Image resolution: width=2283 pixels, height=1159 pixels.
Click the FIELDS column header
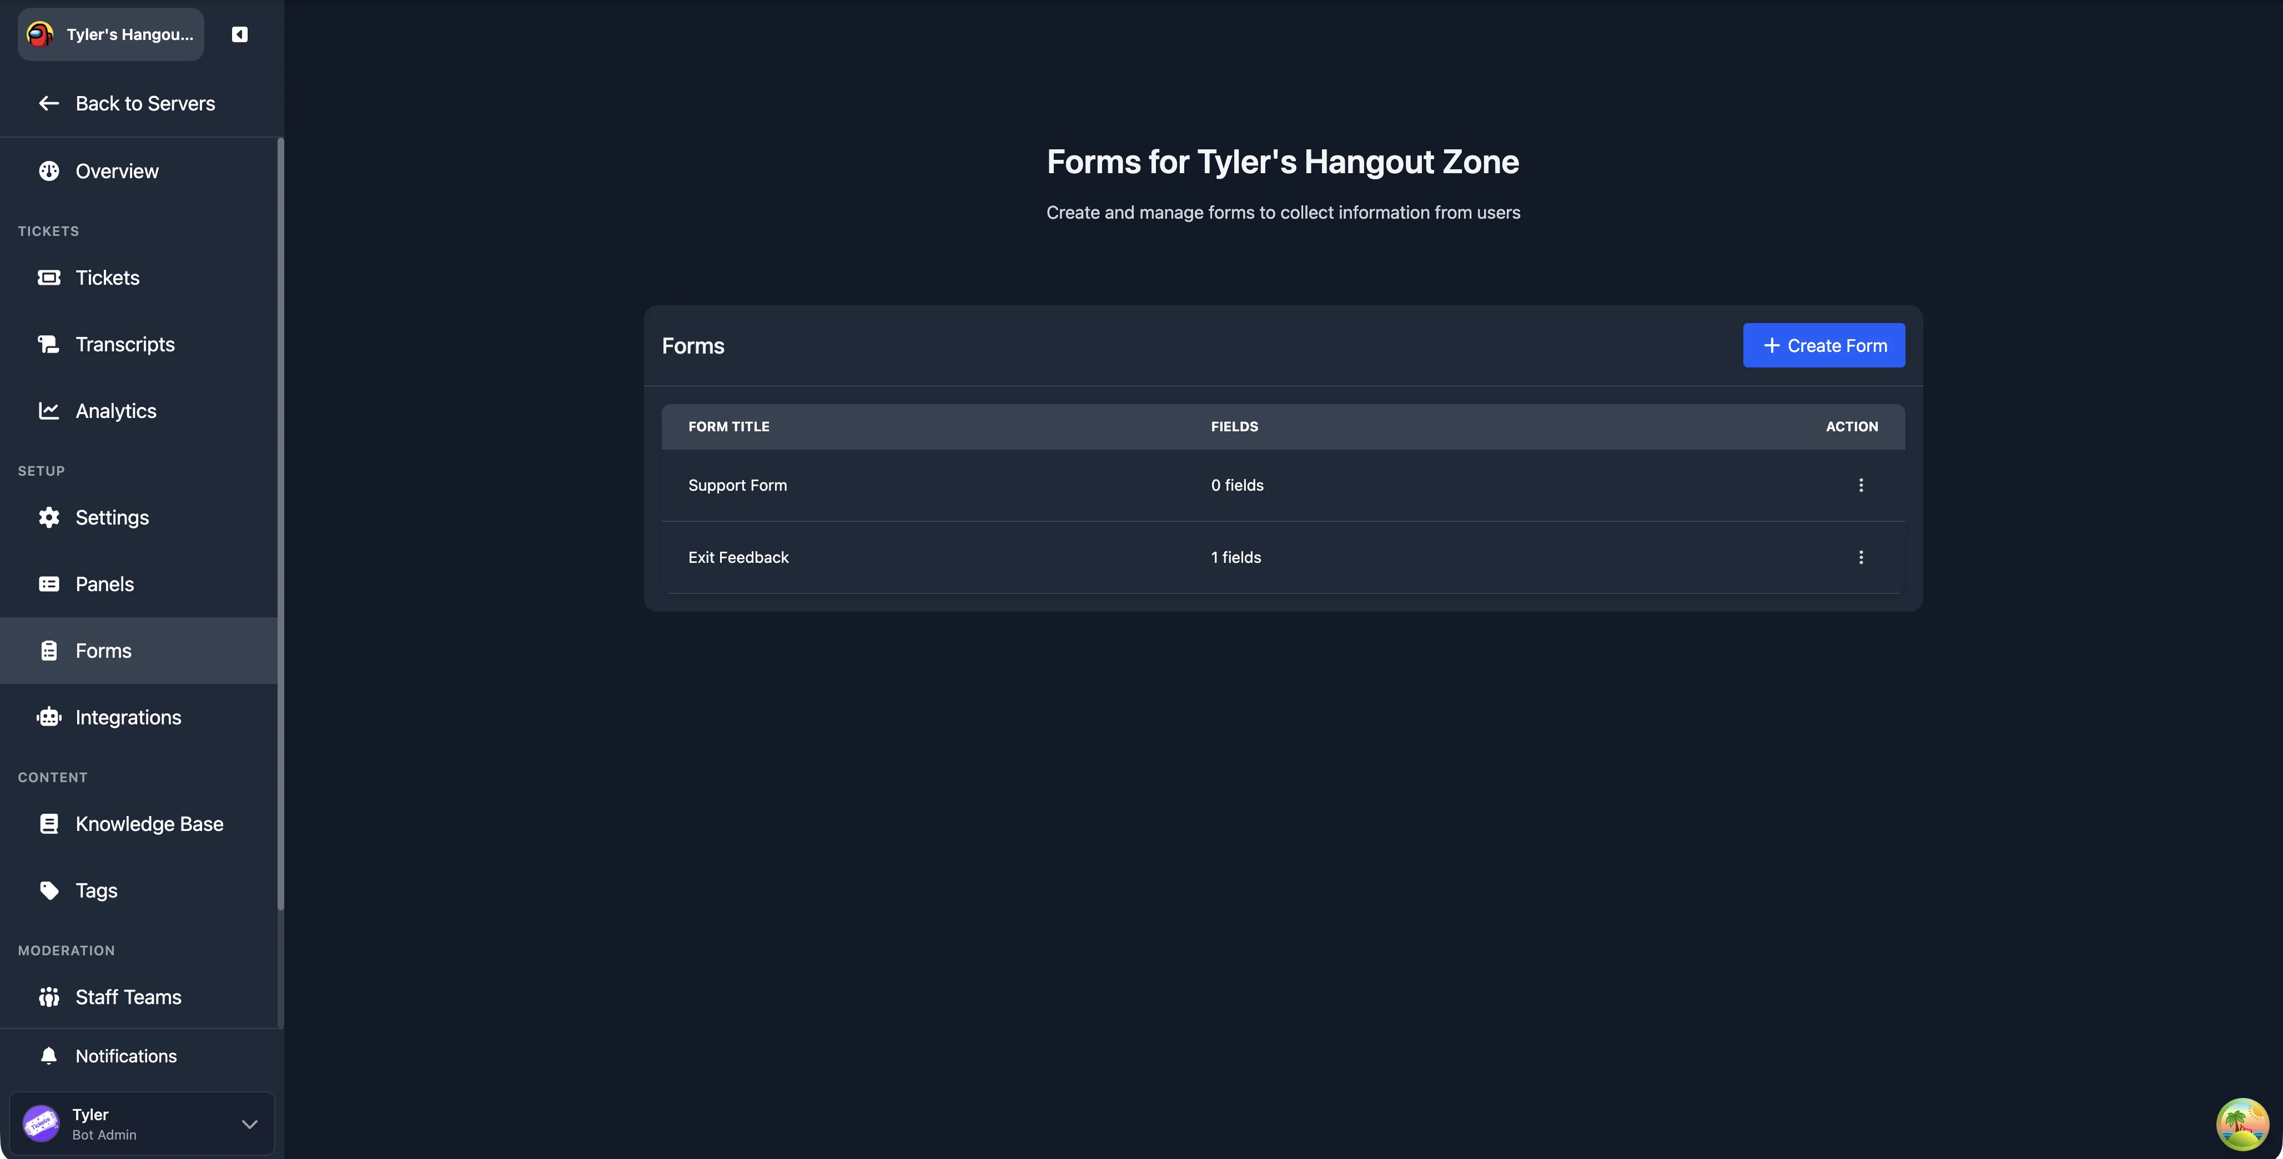pos(1235,427)
